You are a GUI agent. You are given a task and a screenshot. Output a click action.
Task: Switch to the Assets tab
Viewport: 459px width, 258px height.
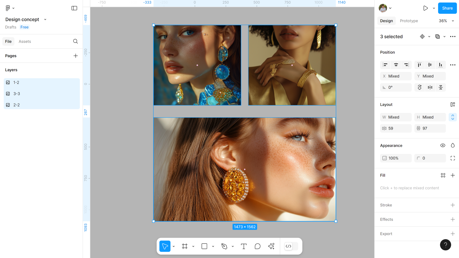pos(25,42)
